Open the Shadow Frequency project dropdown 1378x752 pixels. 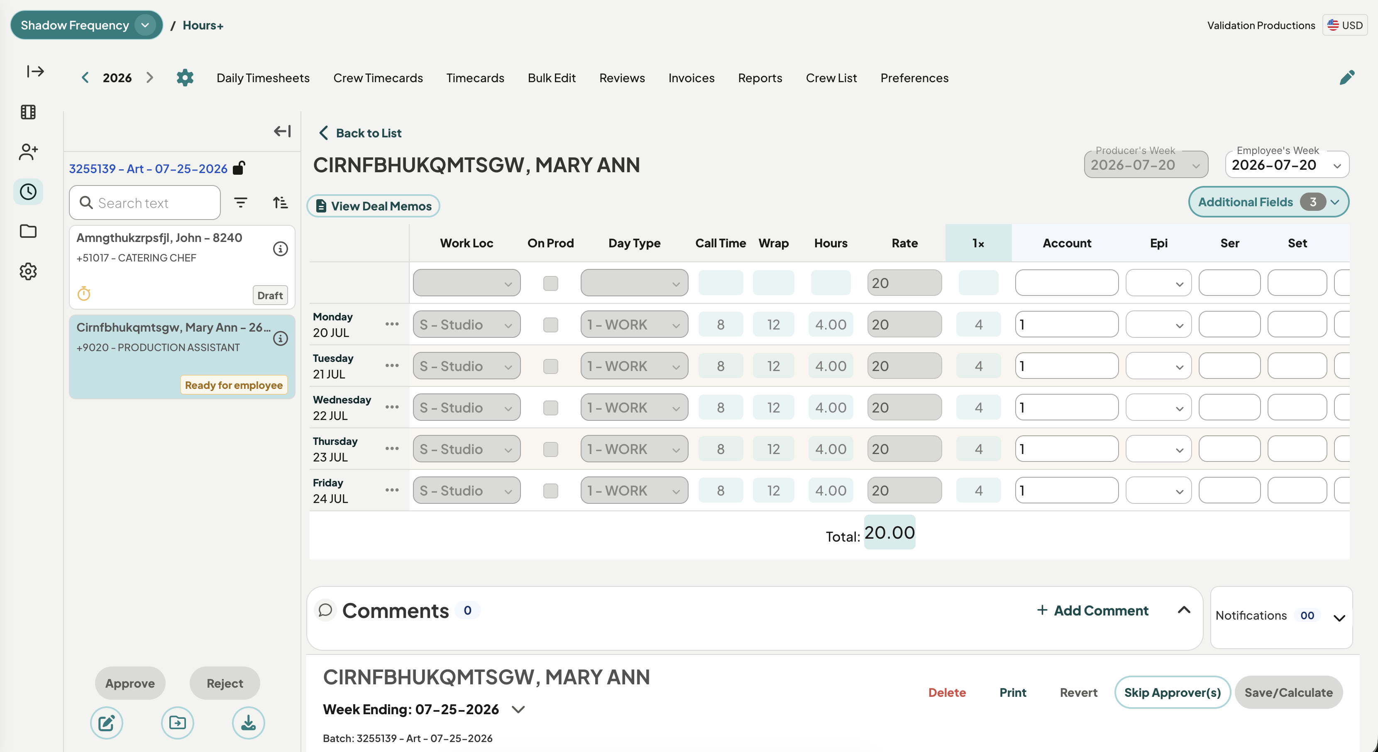click(x=87, y=25)
